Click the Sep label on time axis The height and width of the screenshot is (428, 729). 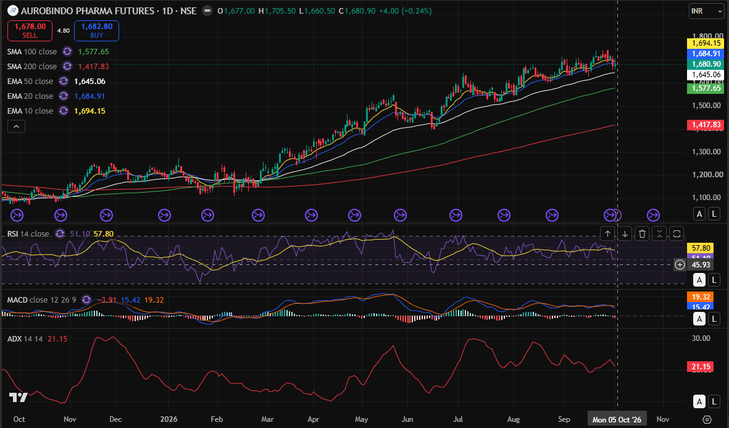tap(564, 419)
